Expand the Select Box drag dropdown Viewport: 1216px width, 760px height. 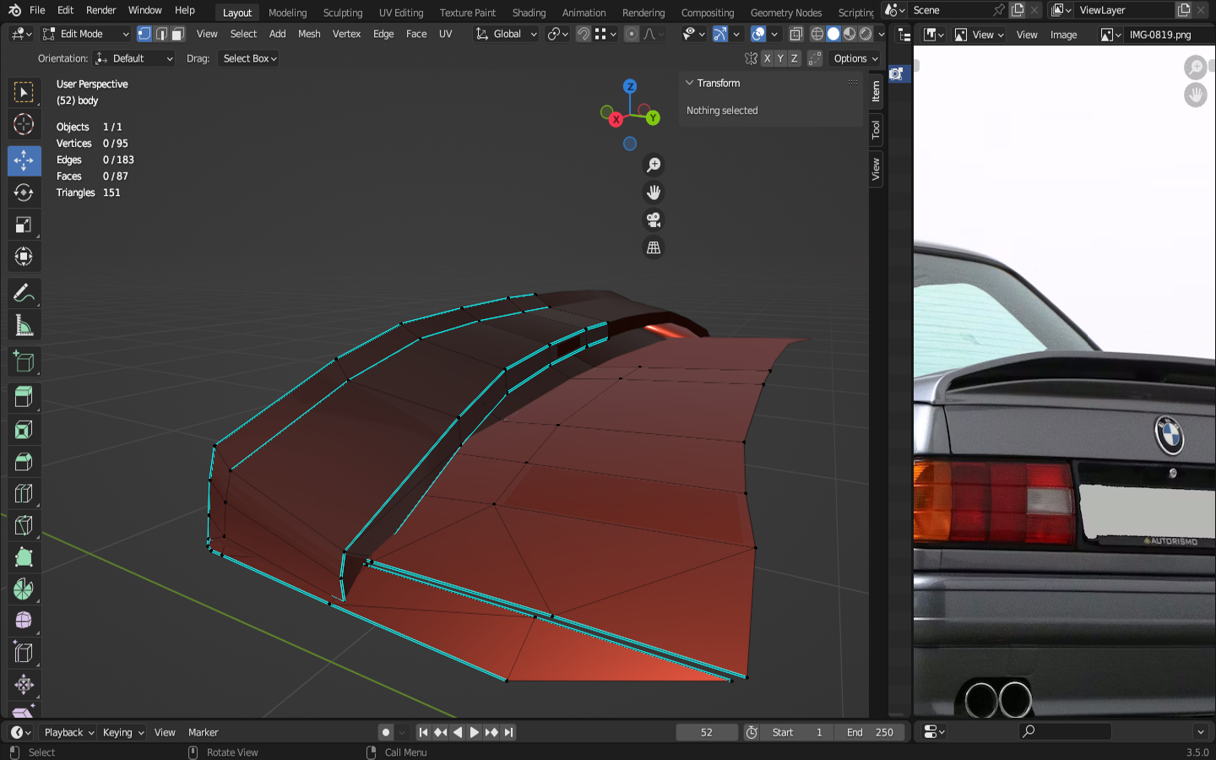[x=249, y=58]
